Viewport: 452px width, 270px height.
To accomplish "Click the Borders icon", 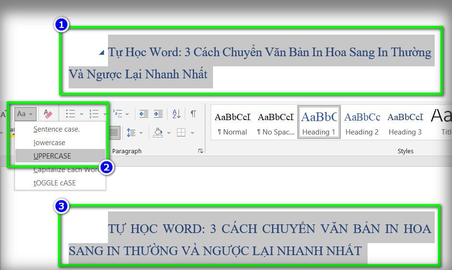I will coord(181,133).
